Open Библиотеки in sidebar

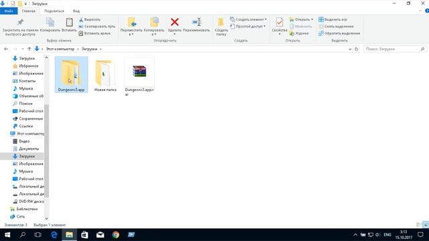click(x=23, y=209)
